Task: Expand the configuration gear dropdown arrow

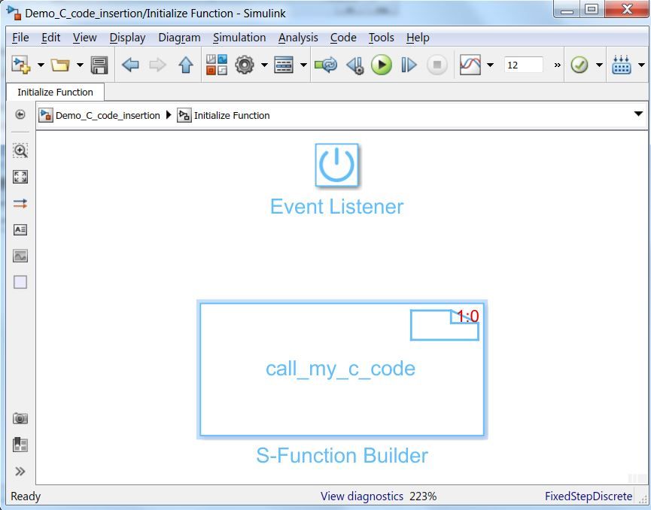Action: 264,65
